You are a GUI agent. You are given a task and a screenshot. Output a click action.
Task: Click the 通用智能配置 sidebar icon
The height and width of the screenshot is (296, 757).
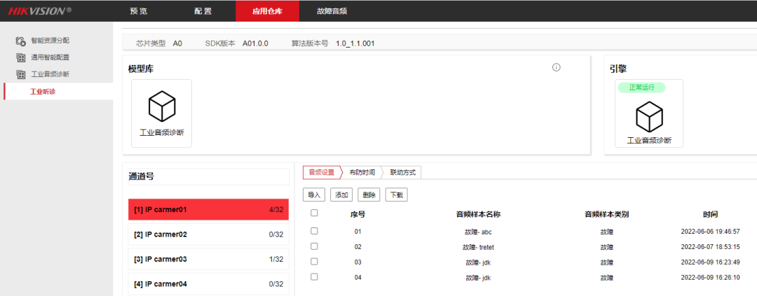click(x=20, y=57)
